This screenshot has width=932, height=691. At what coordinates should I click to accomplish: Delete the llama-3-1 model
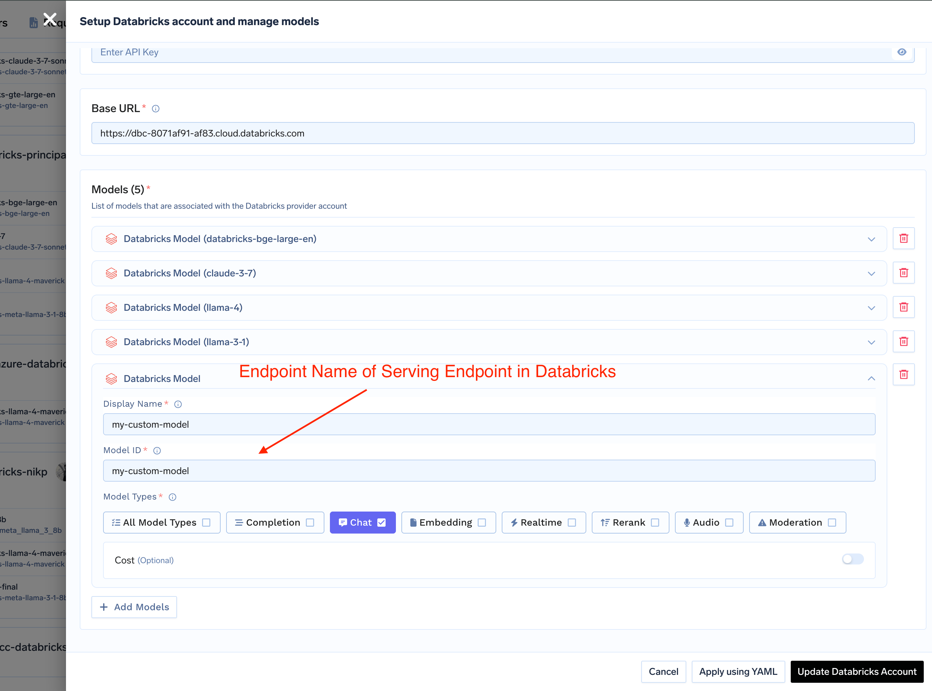[x=903, y=341]
